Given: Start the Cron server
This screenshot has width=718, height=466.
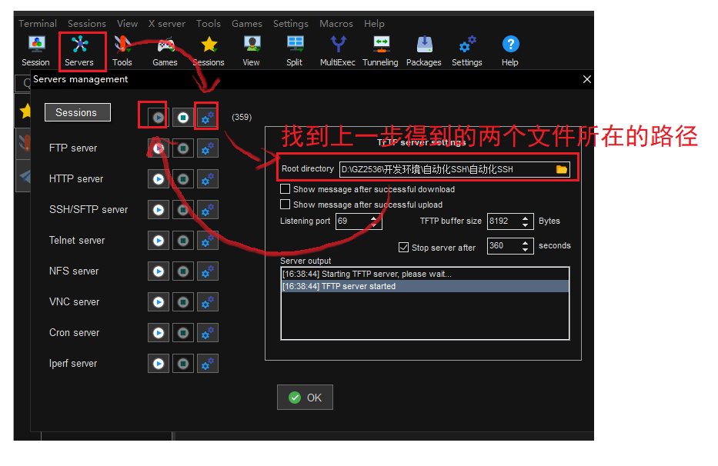Looking at the screenshot, I should 159,333.
